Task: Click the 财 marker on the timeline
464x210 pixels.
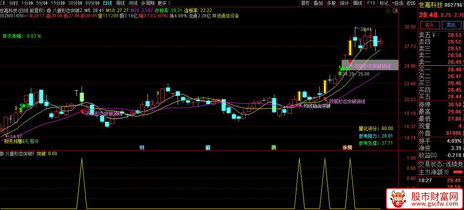Action: point(142,147)
